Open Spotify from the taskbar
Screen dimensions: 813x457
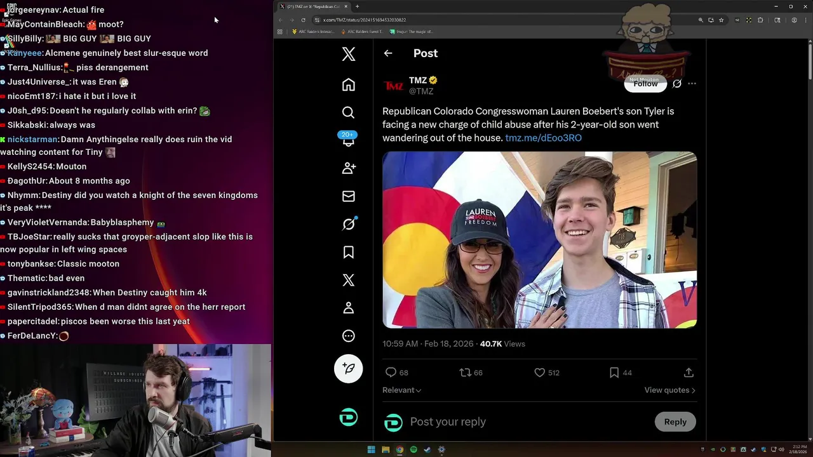click(x=413, y=449)
